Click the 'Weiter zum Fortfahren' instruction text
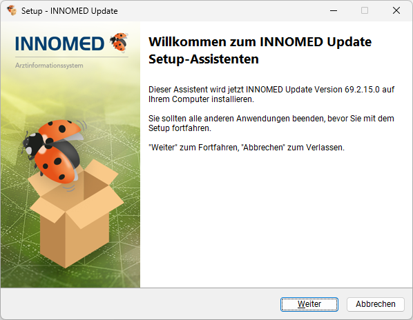Viewport: 413px width, 320px height. click(247, 148)
